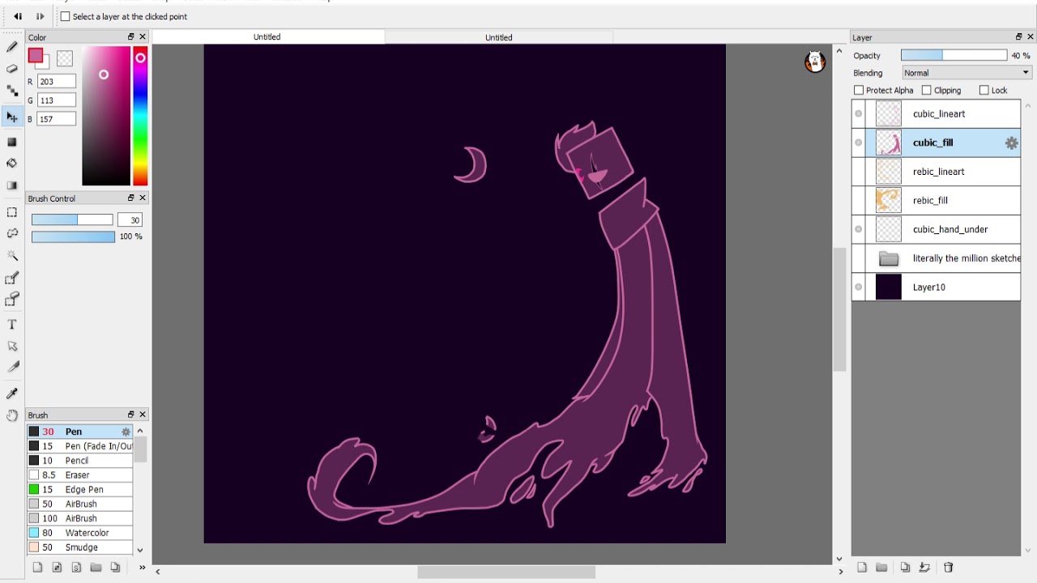Toggle visibility of the cubic_fill layer
This screenshot has height=583, width=1037.
coord(859,143)
